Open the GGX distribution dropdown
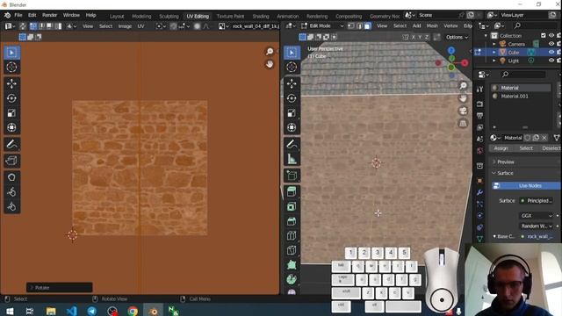This screenshot has width=562, height=316. pos(537,215)
